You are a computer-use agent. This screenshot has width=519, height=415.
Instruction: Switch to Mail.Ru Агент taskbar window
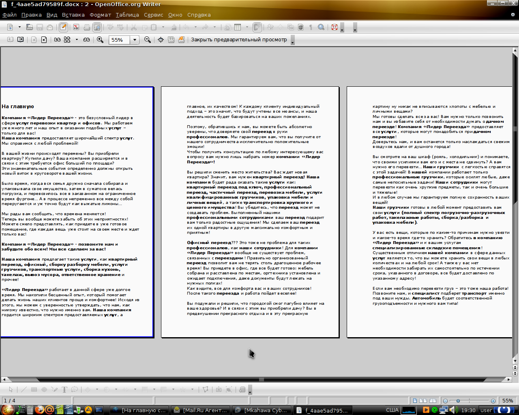[200, 410]
